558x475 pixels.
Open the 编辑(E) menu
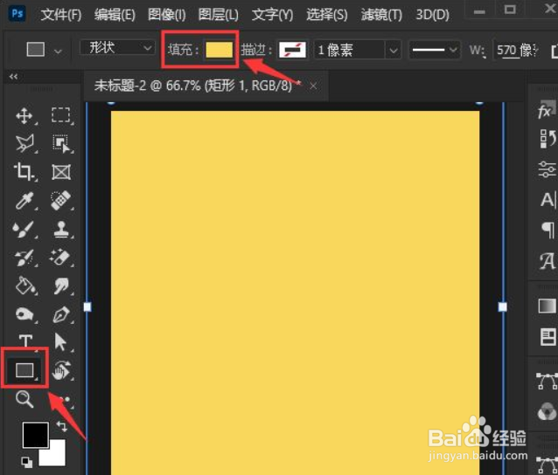point(115,15)
